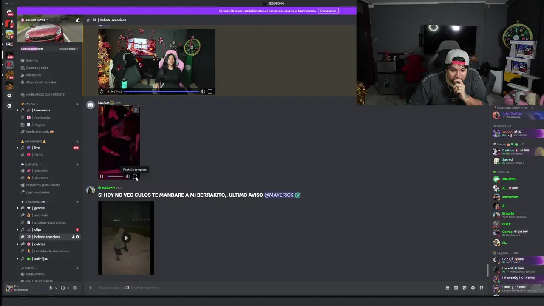544x306 pixels.
Task: Click invite people icon beside BEBOTISMO
Action: click(77, 20)
